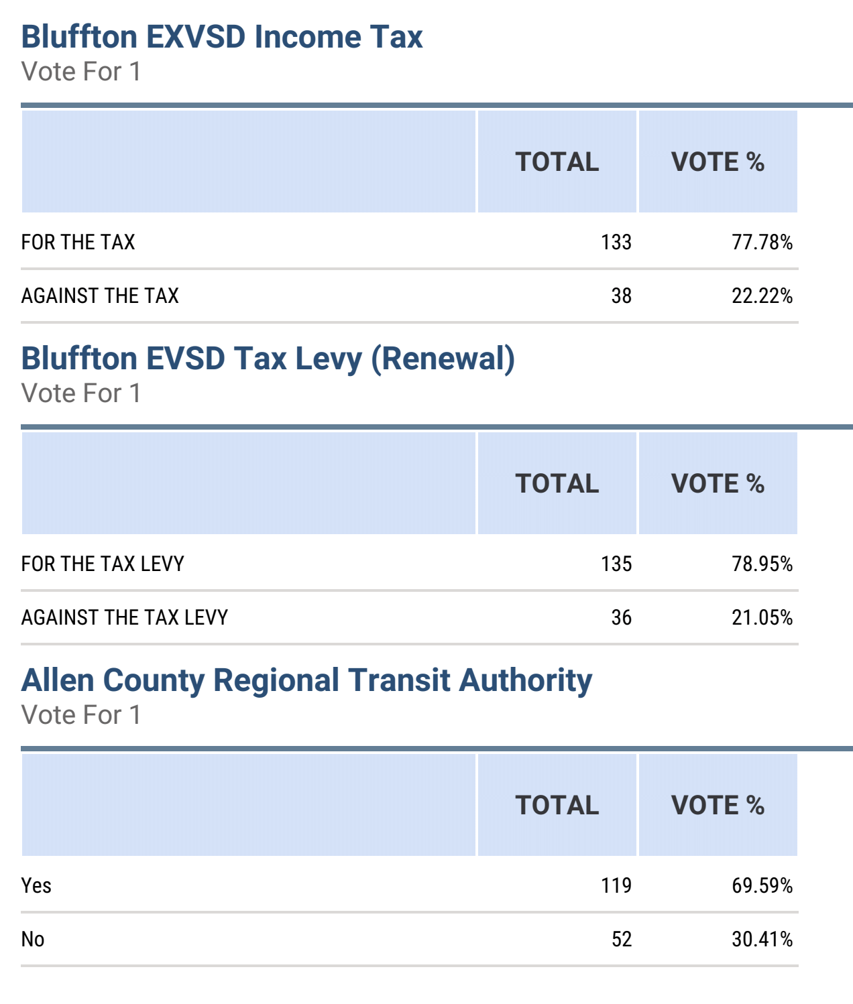The height and width of the screenshot is (1004, 853).
Task: Click the 77.78% vote percentage value
Action: click(762, 242)
